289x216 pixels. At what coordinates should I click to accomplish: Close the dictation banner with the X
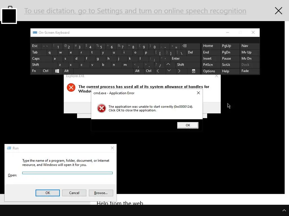pos(279,11)
